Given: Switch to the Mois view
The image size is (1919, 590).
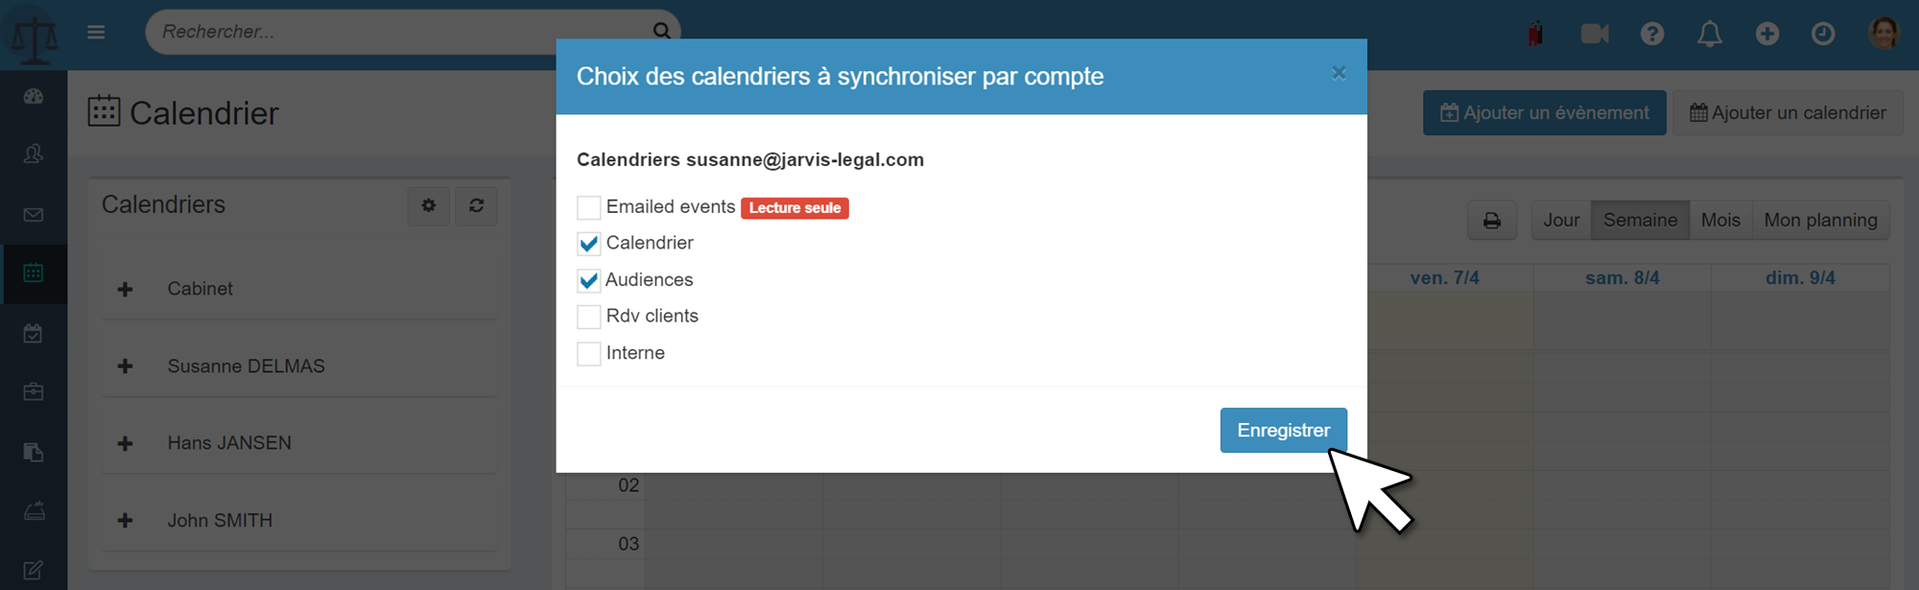Looking at the screenshot, I should [1720, 221].
